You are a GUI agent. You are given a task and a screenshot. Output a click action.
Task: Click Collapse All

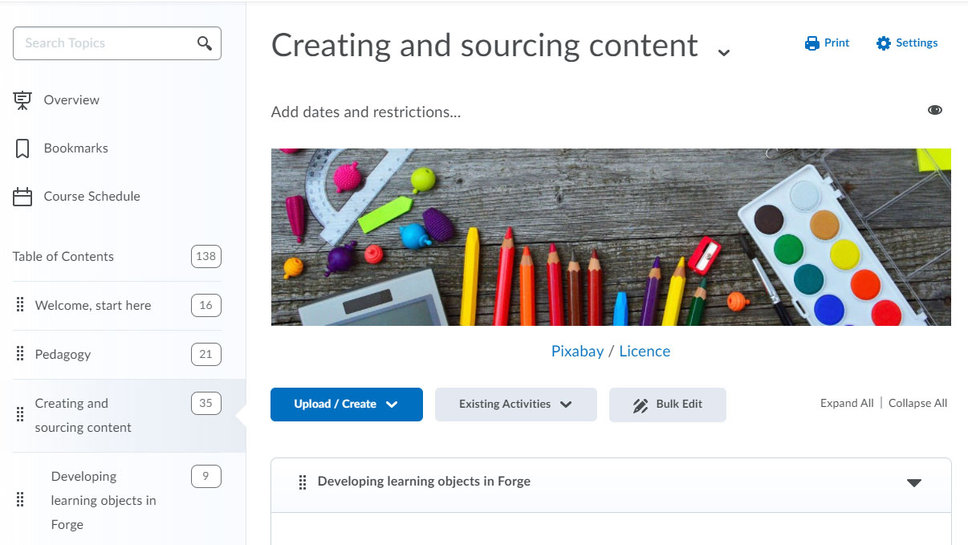coord(917,404)
